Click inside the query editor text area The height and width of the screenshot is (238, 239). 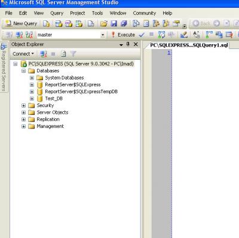(x=206, y=143)
